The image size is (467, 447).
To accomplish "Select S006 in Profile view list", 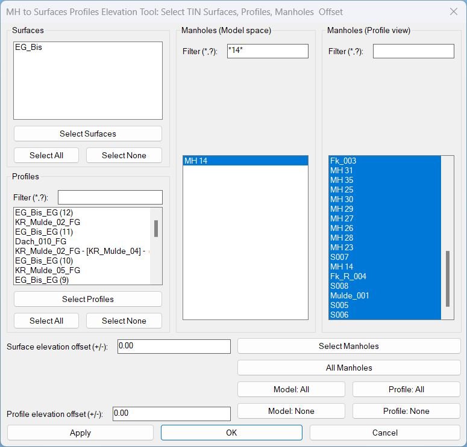I will tap(385, 315).
